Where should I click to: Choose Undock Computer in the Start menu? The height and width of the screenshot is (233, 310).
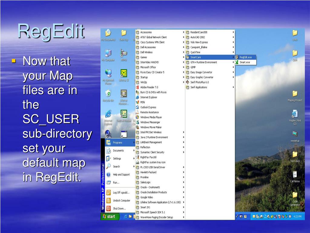coord(120,201)
